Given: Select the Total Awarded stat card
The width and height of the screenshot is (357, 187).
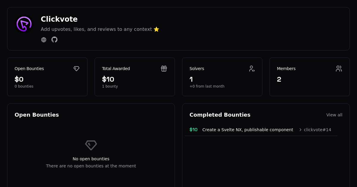Looking at the screenshot, I should [x=135, y=77].
